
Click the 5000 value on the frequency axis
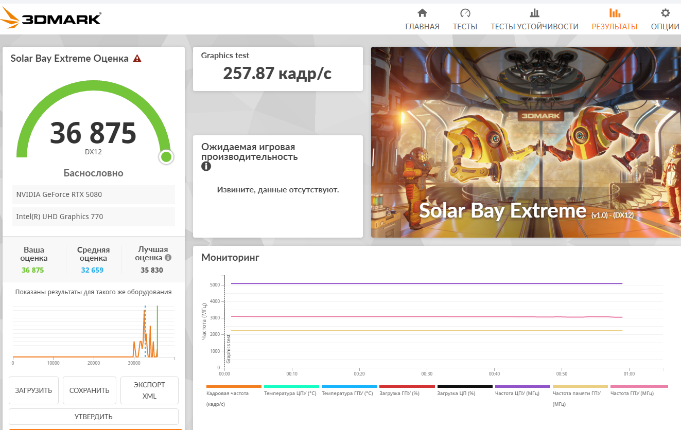coord(215,285)
